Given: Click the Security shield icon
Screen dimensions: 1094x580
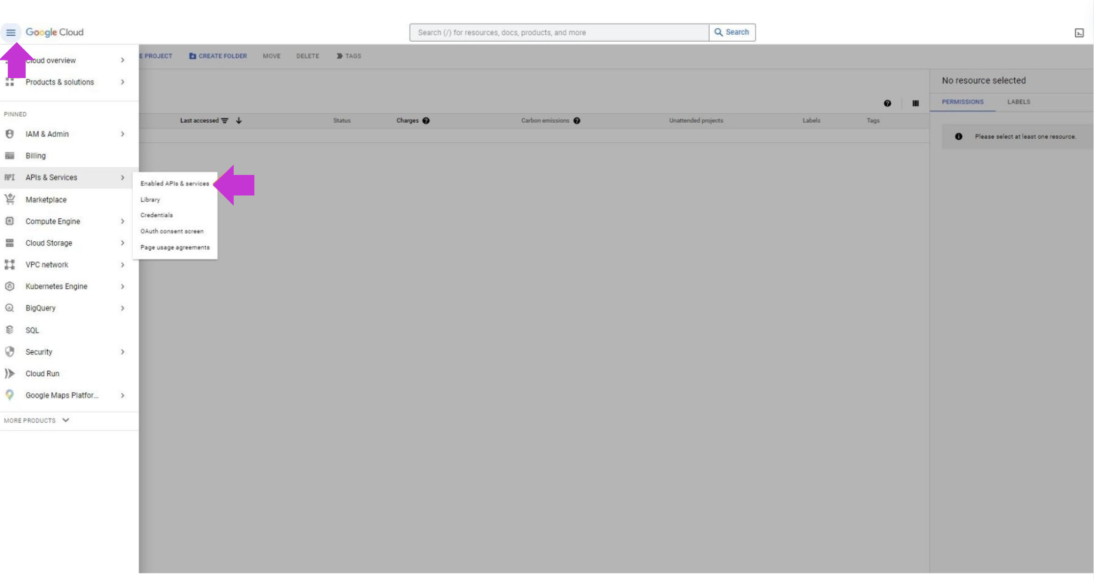Looking at the screenshot, I should [x=9, y=352].
